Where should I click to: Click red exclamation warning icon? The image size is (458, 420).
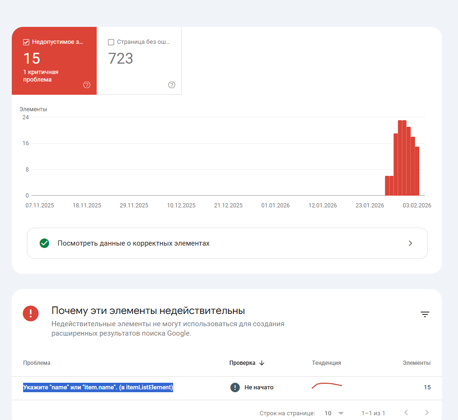(x=31, y=313)
